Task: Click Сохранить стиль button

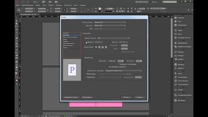Action: (x=71, y=97)
